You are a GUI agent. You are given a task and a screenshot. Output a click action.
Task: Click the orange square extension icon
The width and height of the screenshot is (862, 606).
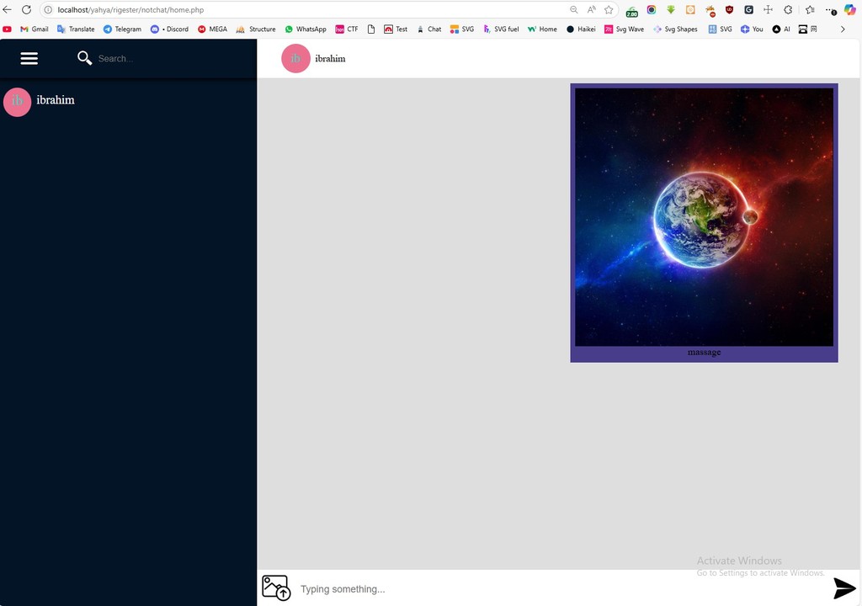690,10
